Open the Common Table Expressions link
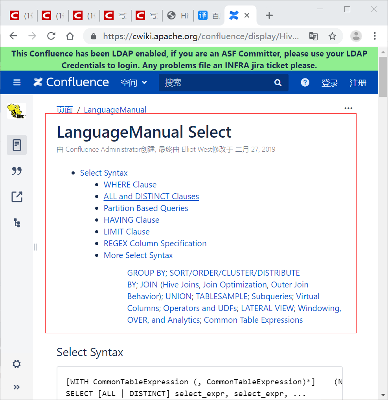This screenshot has height=400, width=388. click(x=253, y=320)
